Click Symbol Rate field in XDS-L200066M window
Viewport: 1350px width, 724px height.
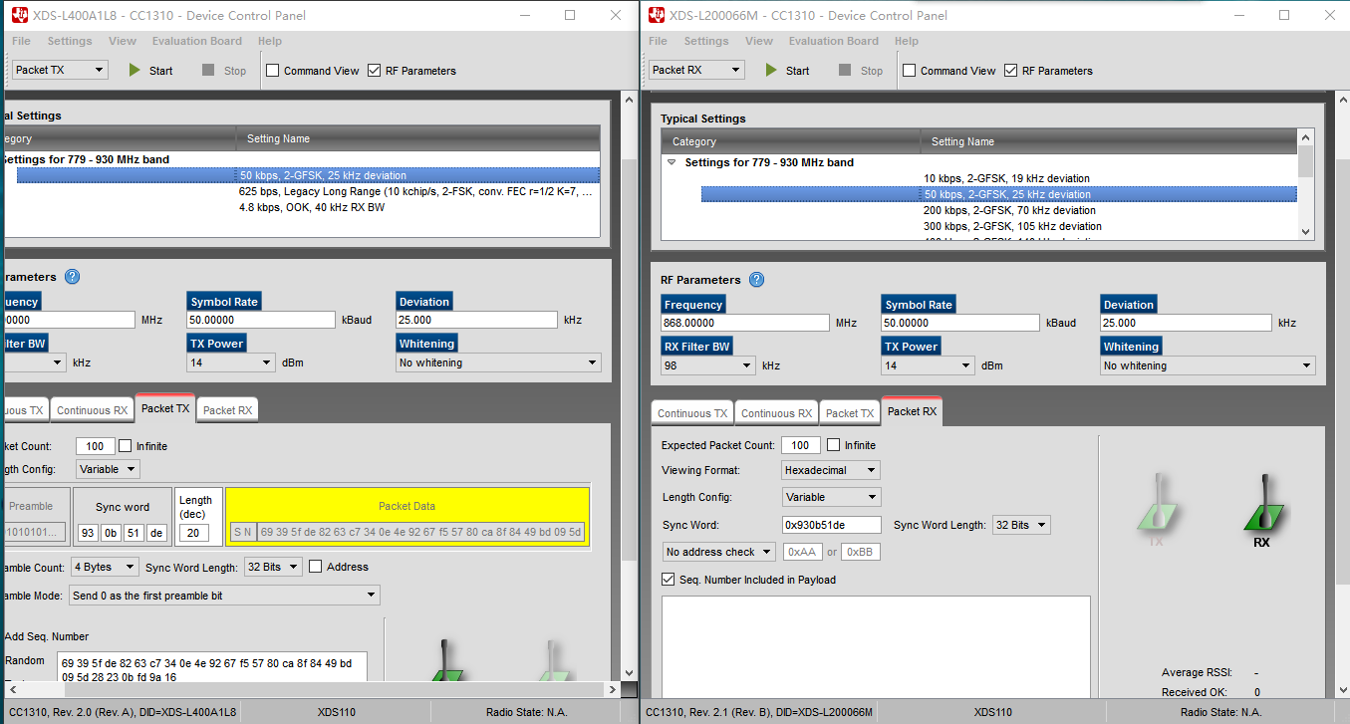[x=961, y=323]
